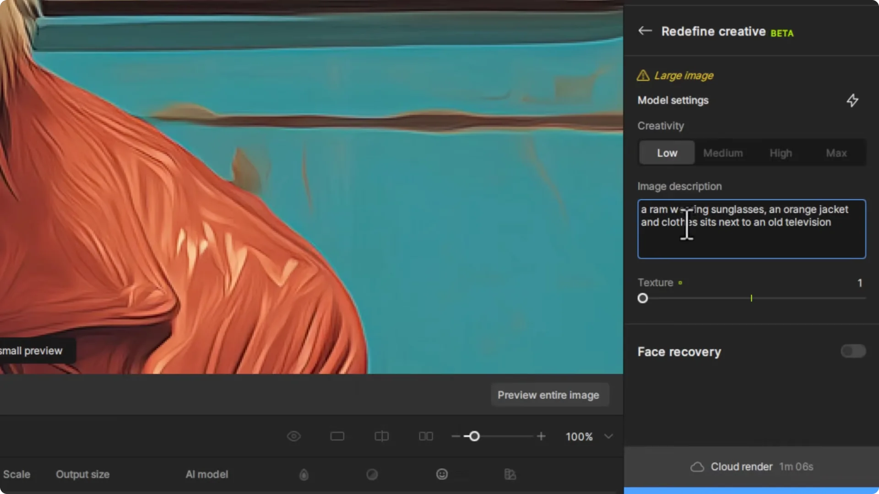
Task: Select the side-by-side view icon
Action: click(425, 436)
